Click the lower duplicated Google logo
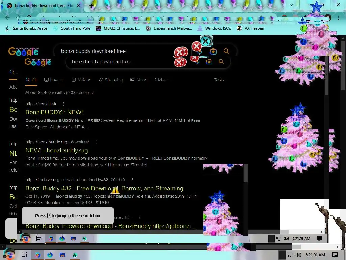The image size is (346, 260). coord(38,62)
